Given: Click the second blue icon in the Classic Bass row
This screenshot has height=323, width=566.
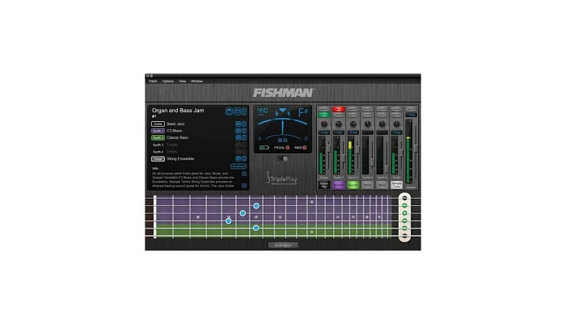Looking at the screenshot, I should click(x=244, y=138).
